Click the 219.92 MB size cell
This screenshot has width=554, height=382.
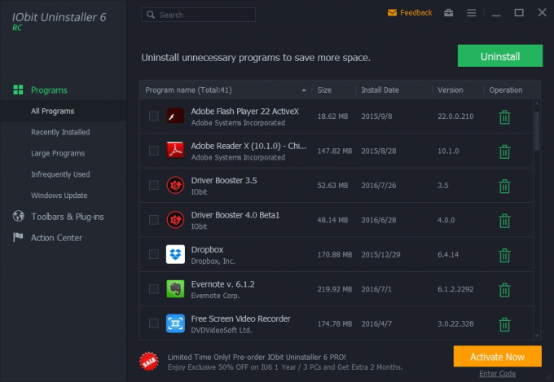(x=335, y=289)
